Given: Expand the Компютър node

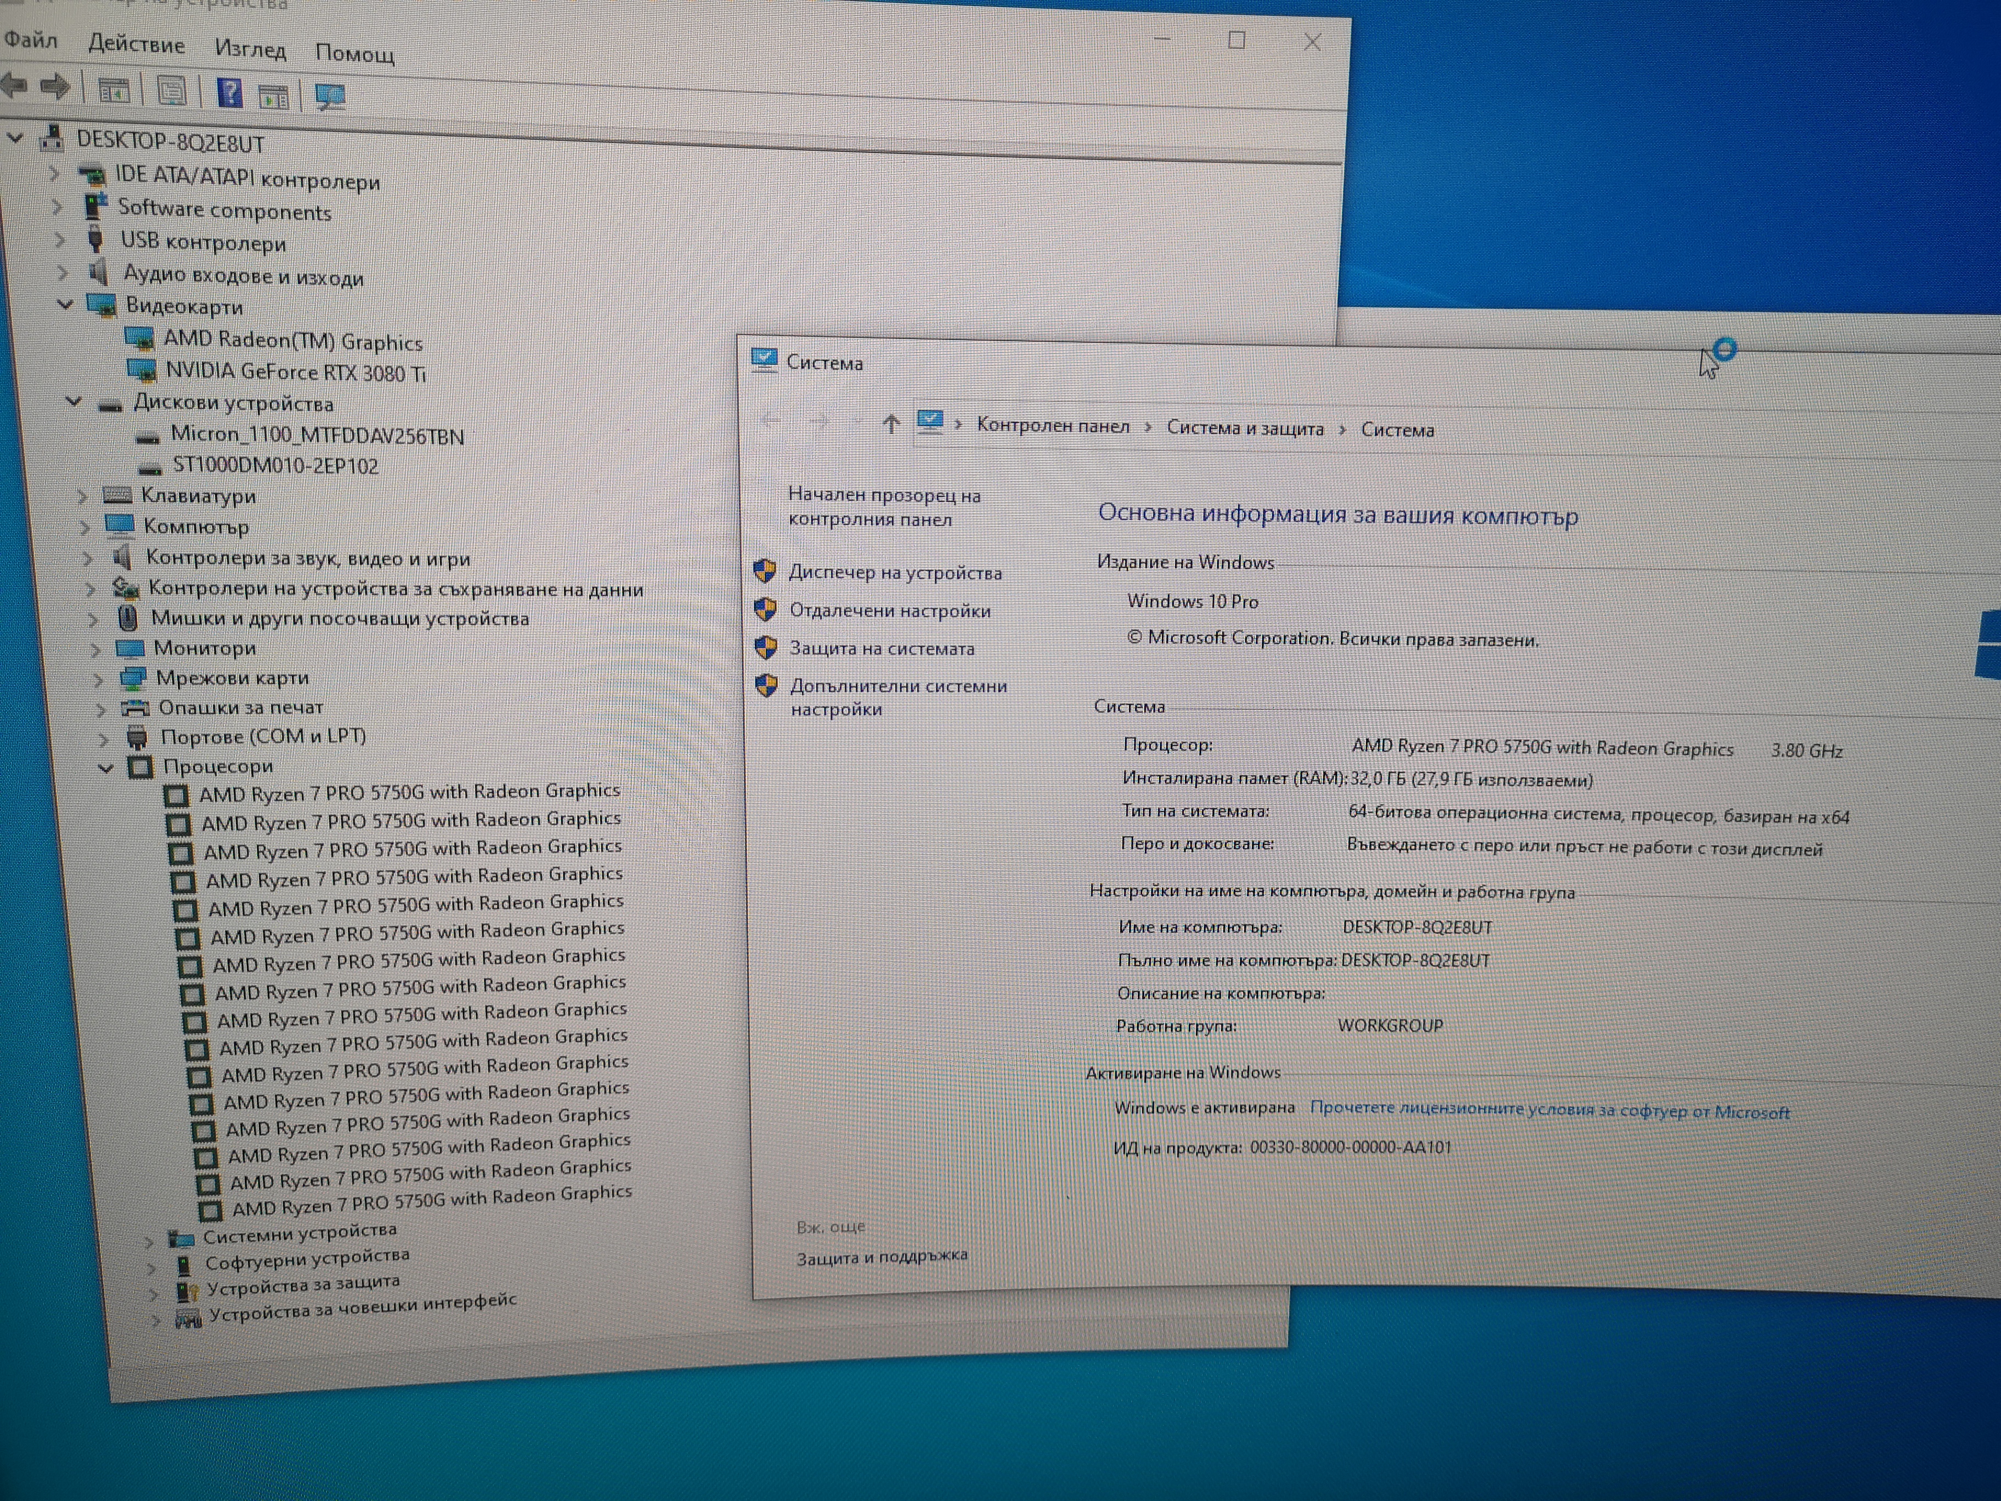Looking at the screenshot, I should [85, 527].
